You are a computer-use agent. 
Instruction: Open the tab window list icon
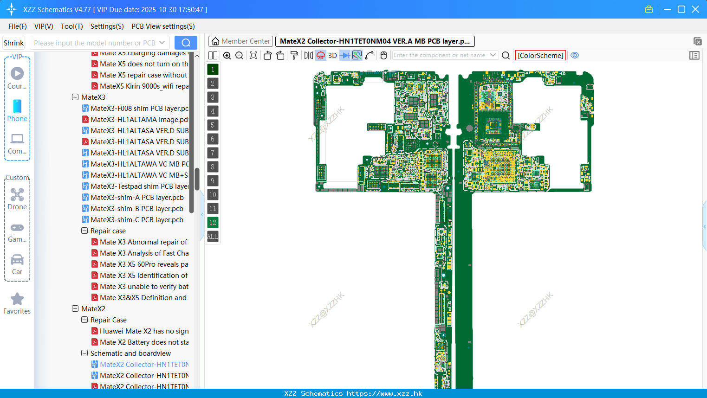[697, 41]
